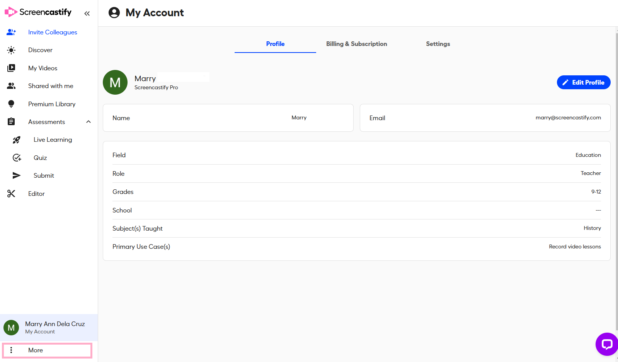Screen dimensions: 618x362
Task: Switch to the Profile tab
Action: pyautogui.click(x=275, y=44)
